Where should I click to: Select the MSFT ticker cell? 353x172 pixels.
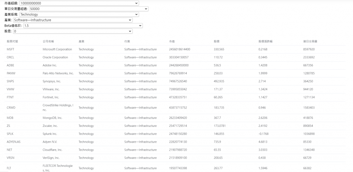point(10,49)
